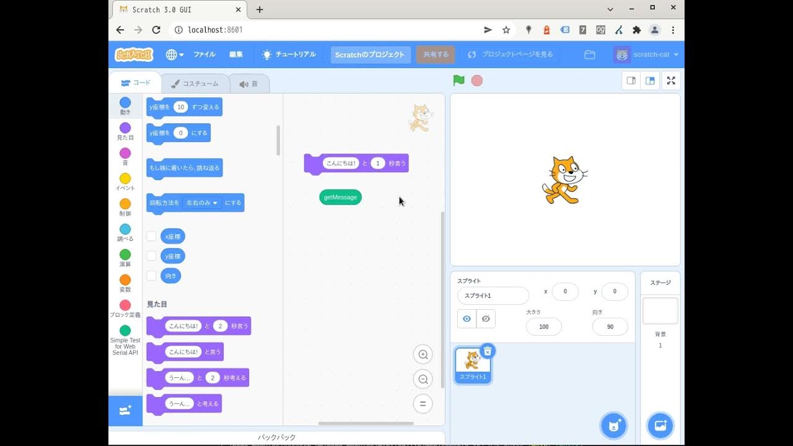Select the イベント (Events) block category
Screen dimensions: 793x446
click(x=125, y=182)
